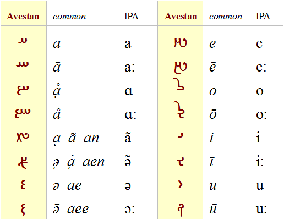The height and width of the screenshot is (220, 284).
Task: Click the Avestan glyph for short a
Action: [x=23, y=41]
